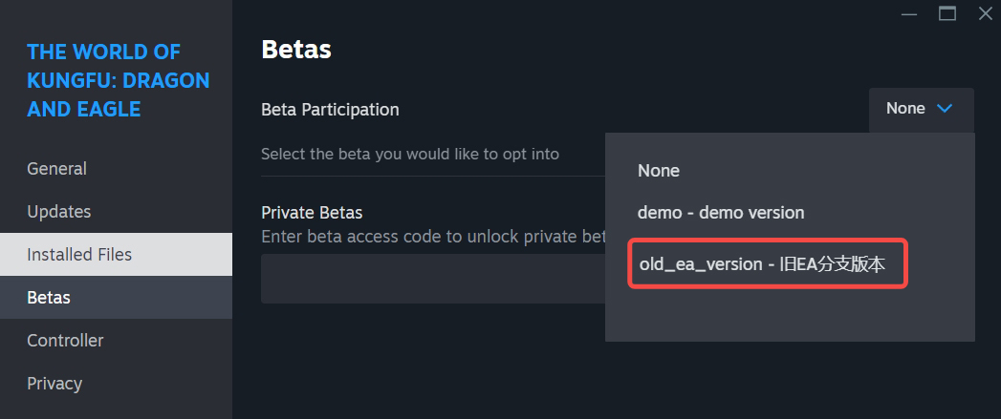1001x419 pixels.
Task: Click the Betas page heading
Action: (296, 49)
